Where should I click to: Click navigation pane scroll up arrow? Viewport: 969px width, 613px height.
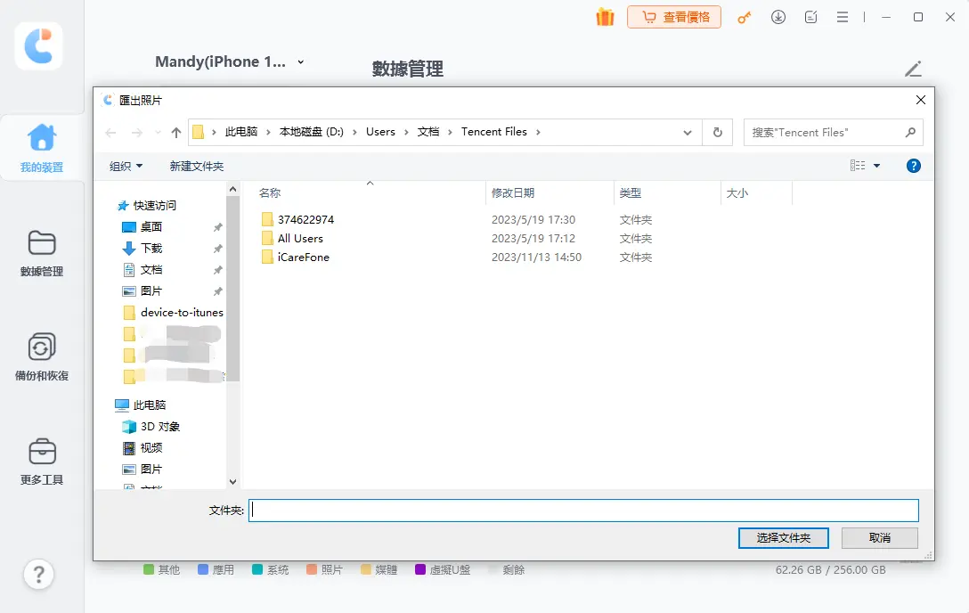point(233,189)
